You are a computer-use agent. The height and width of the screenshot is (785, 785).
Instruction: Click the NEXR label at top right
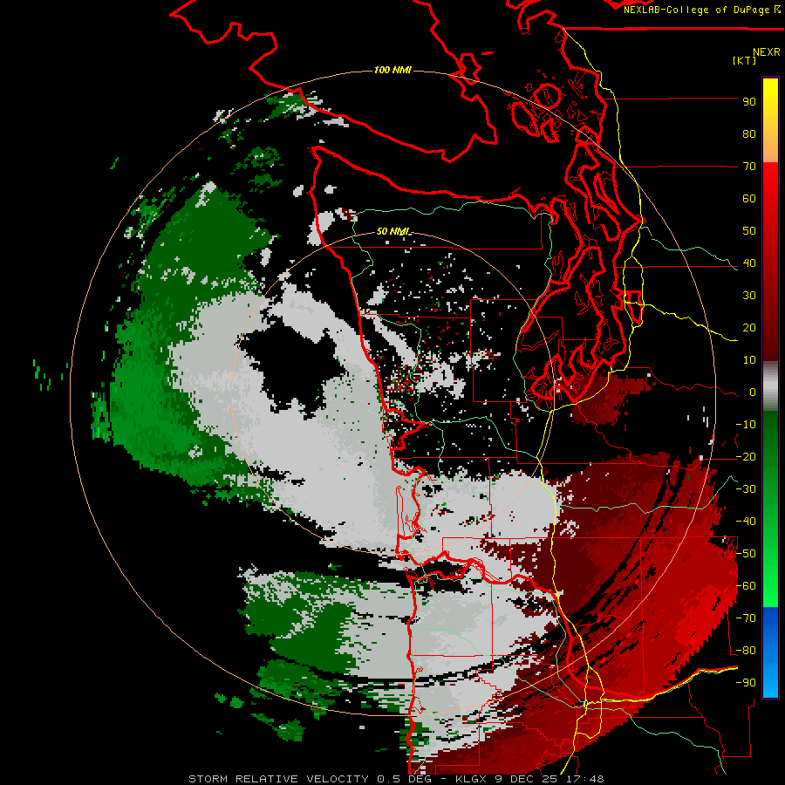[767, 52]
